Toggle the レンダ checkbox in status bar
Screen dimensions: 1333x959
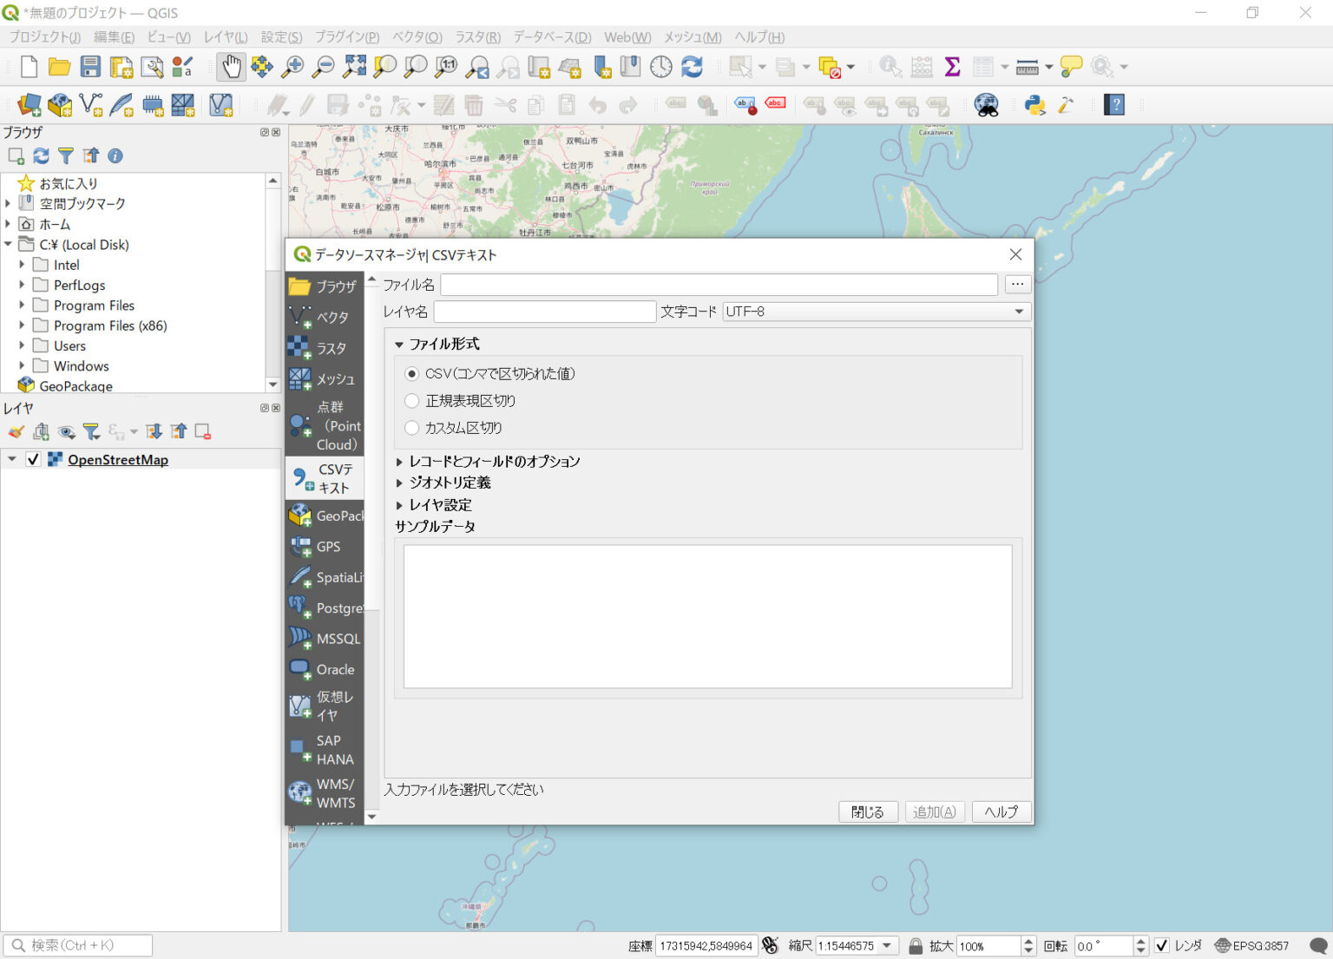1163,945
